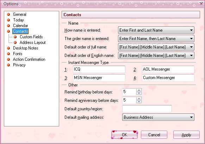Image resolution: width=205 pixels, height=144 pixels.
Task: Click the bullet icon beside Contacts
Action: coord(8,31)
